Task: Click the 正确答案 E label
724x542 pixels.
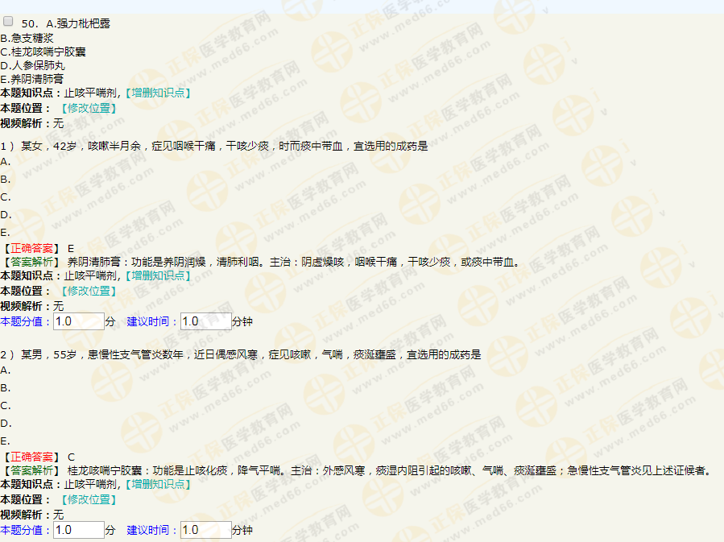Action: 39,248
